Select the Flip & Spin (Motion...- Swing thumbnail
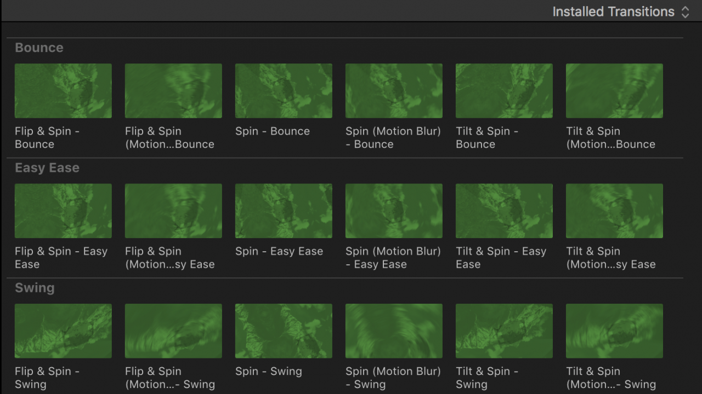 tap(173, 331)
